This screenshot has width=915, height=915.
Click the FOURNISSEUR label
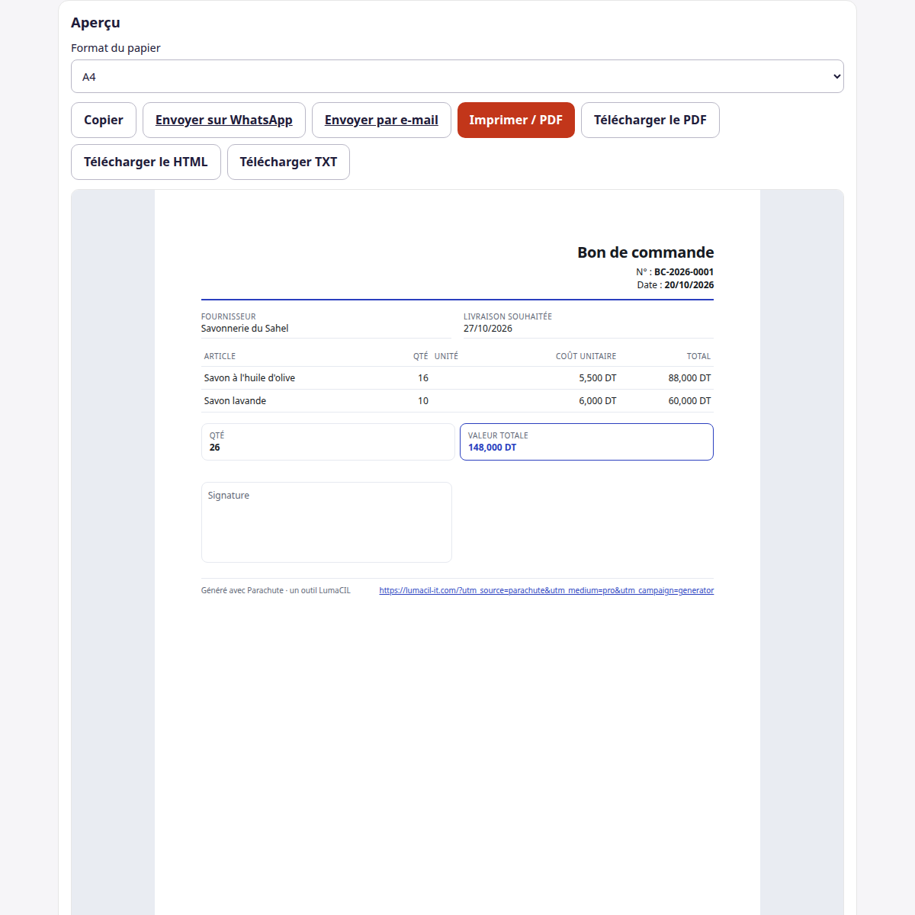pyautogui.click(x=229, y=316)
